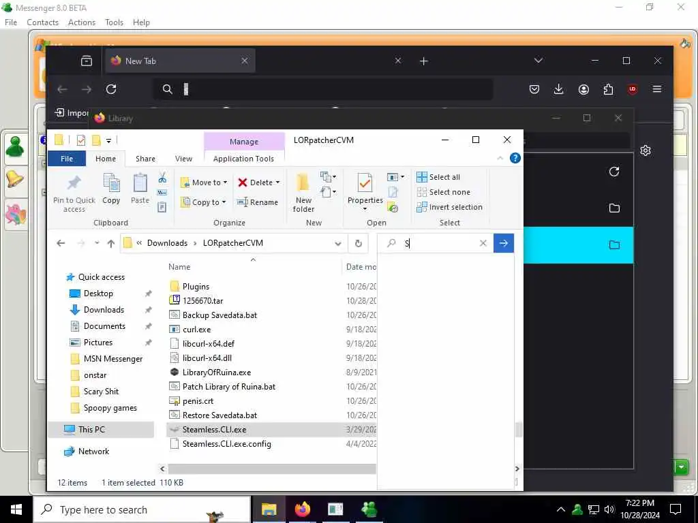Click the Rename button
Image resolution: width=698 pixels, height=523 pixels.
coord(258,202)
